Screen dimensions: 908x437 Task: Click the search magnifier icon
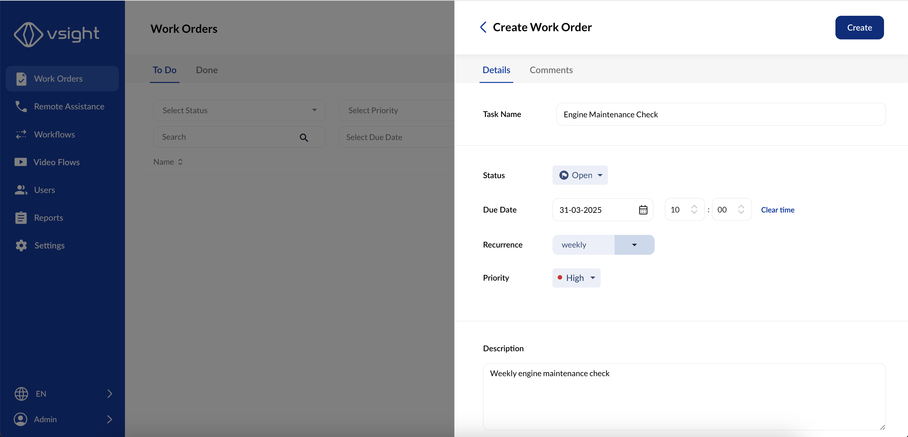[304, 138]
